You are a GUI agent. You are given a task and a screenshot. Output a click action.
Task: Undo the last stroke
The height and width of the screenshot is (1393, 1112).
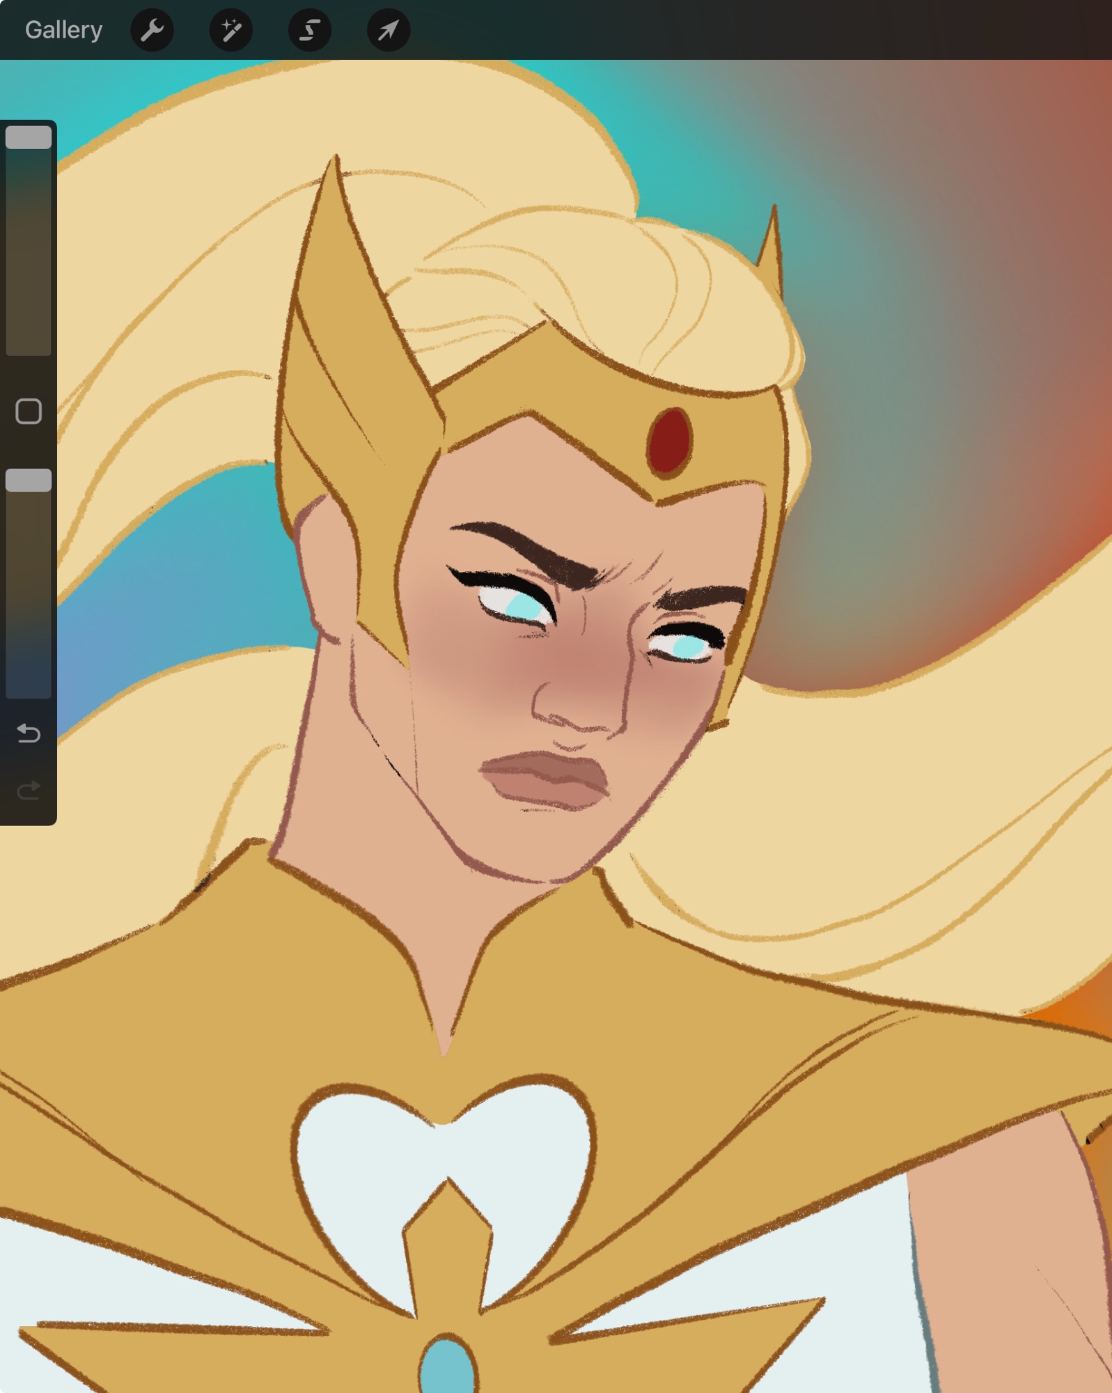[x=29, y=733]
